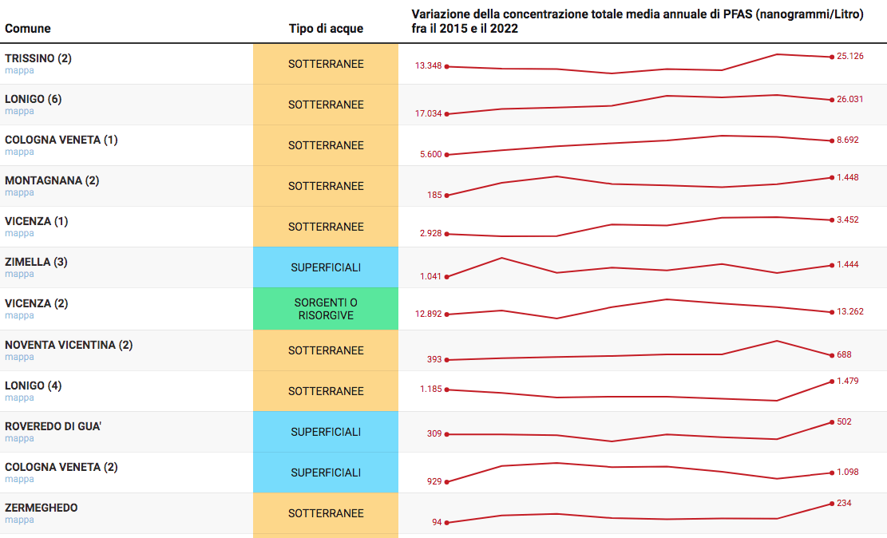Click the mappa link under LONIGO (4)
Screen dimensions: 887x538
[x=19, y=398]
